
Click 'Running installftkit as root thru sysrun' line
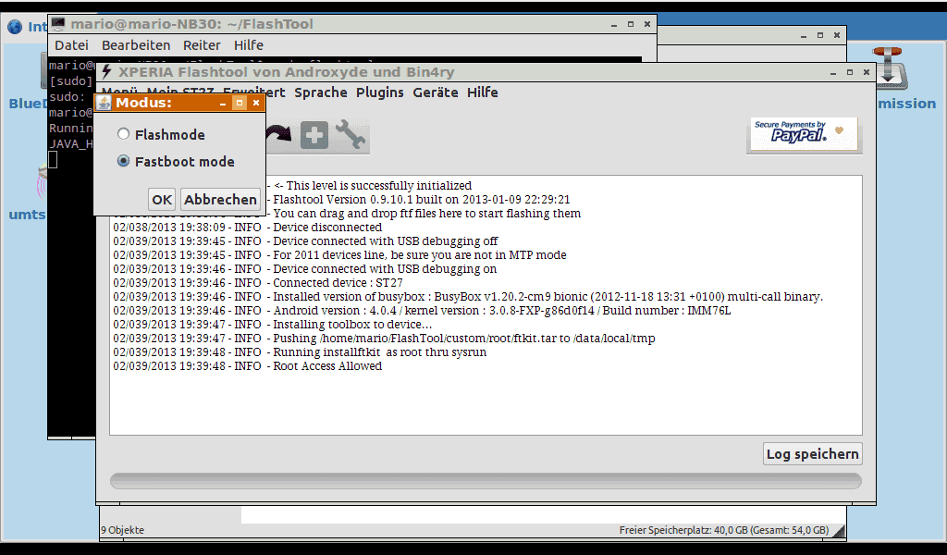tap(300, 352)
